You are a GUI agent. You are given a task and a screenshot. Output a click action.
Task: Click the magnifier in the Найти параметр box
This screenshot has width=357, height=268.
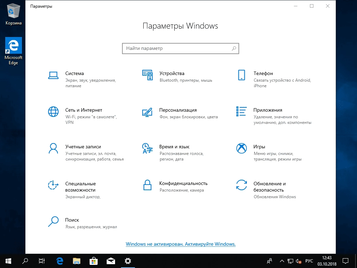coord(234,48)
